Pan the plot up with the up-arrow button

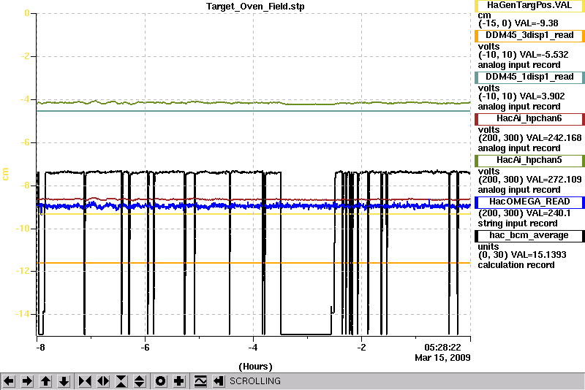[45, 381]
